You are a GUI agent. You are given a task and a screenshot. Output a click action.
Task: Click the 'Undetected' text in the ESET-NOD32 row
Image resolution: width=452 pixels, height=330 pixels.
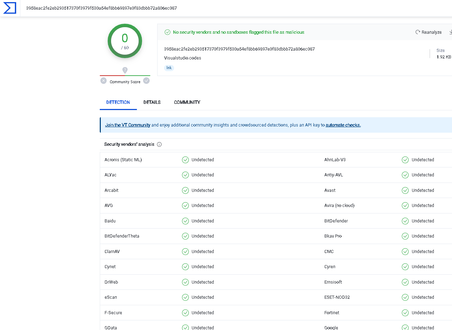point(423,297)
